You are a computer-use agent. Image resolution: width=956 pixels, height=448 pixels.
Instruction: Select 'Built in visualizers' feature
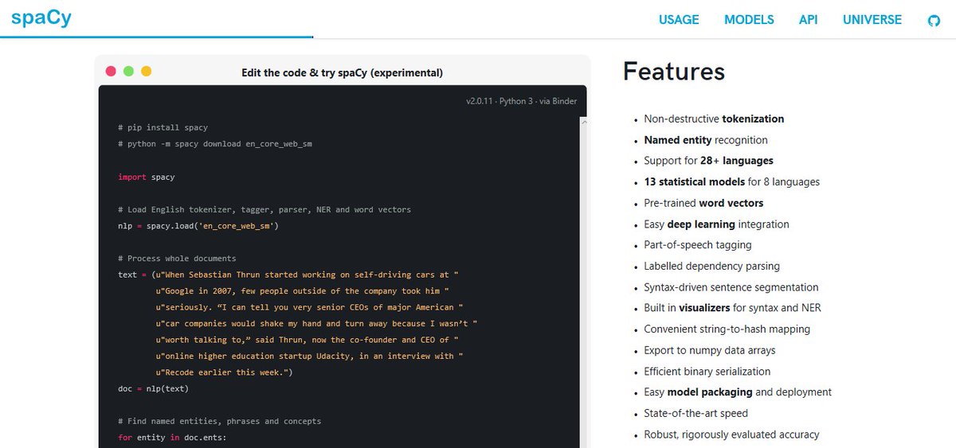pos(732,308)
